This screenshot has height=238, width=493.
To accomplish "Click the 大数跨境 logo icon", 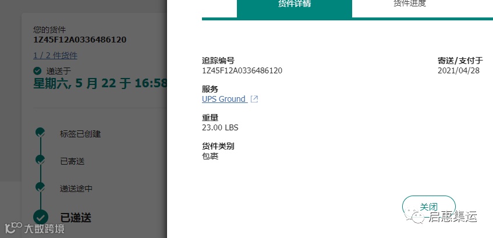I will 13,228.
